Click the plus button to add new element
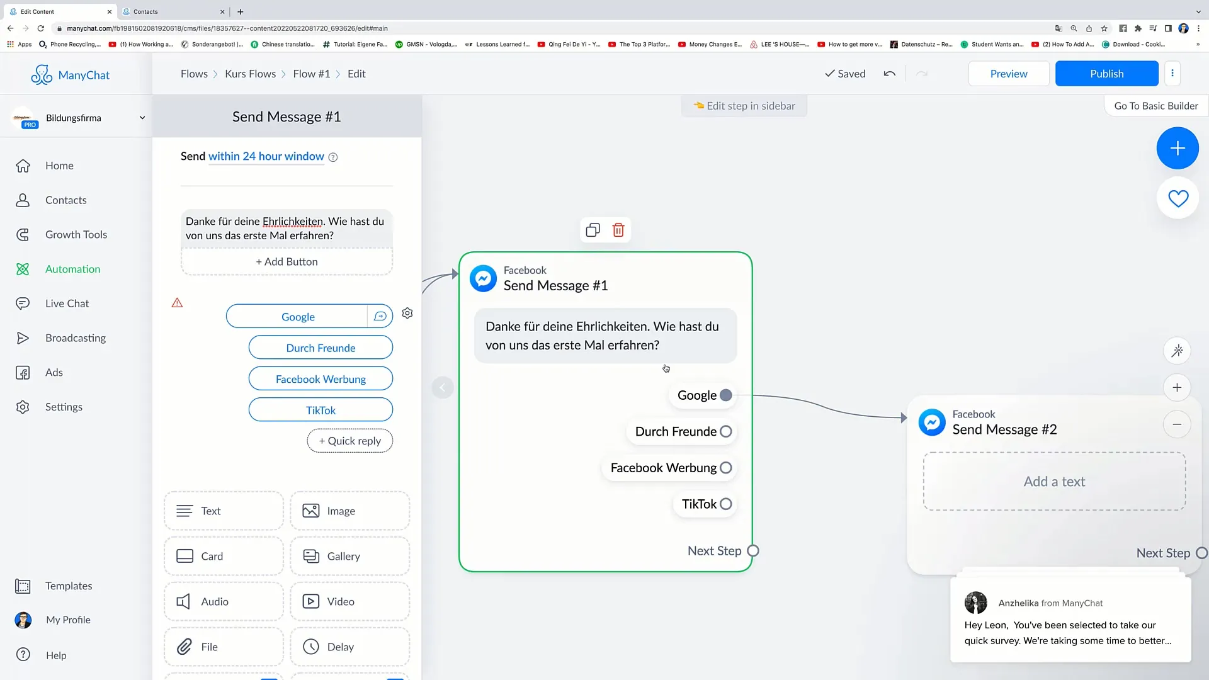The image size is (1209, 680). pyautogui.click(x=1178, y=148)
